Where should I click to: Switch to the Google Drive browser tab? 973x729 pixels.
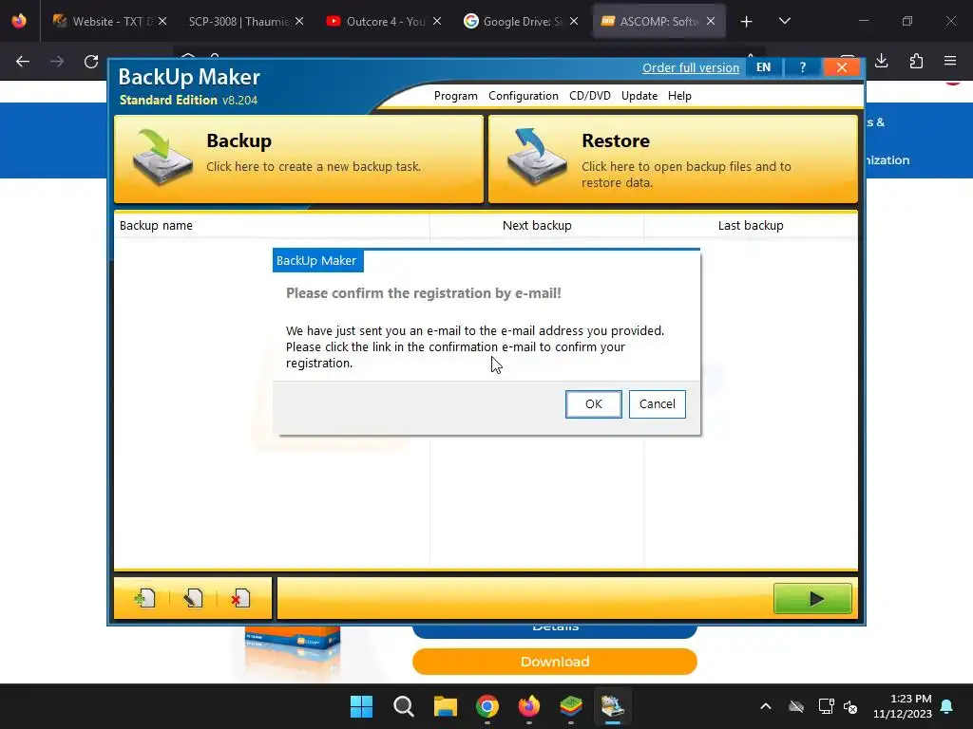point(514,21)
